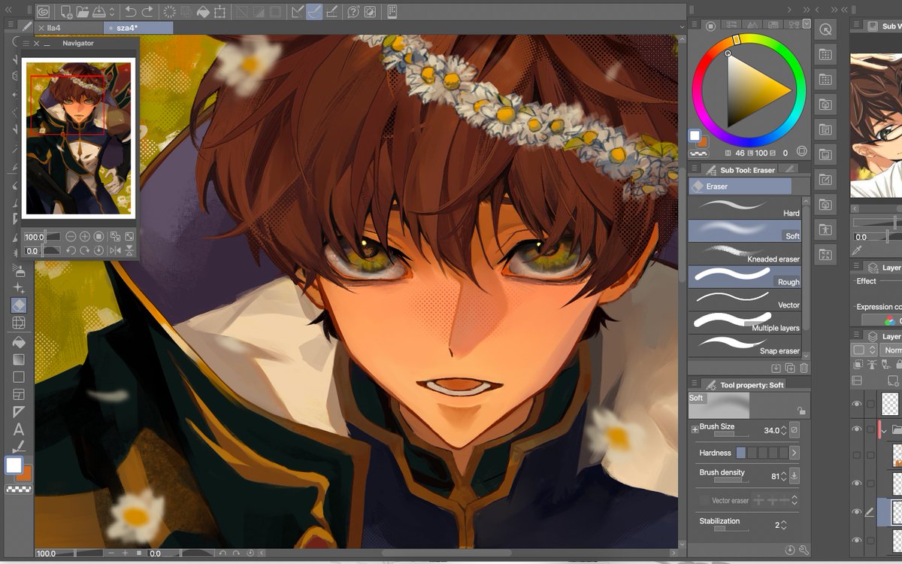Screen dimensions: 902x564
Task: Open the Navigator panel menu icon
Action: 26,44
